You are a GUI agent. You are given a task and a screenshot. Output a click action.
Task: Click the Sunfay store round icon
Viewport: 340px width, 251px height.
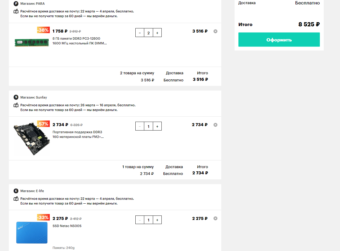coord(16,97)
